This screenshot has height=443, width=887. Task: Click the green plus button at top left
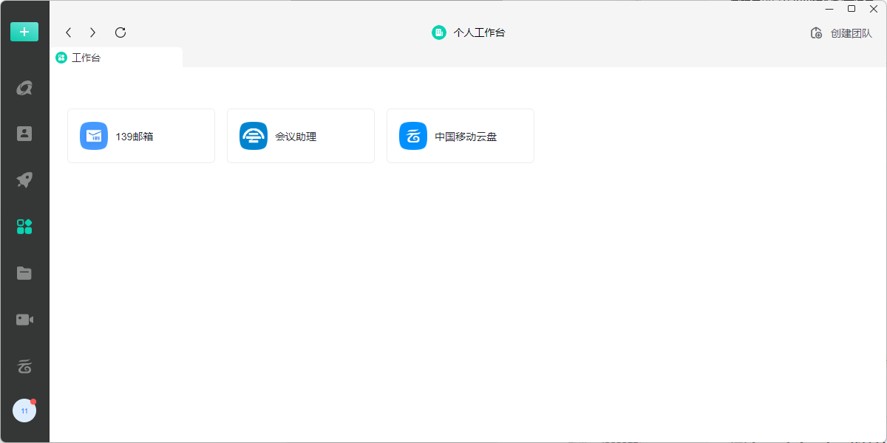[x=24, y=32]
